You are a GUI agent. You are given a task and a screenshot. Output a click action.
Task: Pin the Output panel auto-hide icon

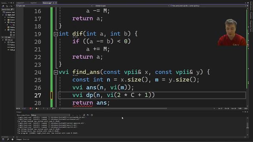tap(245, 112)
